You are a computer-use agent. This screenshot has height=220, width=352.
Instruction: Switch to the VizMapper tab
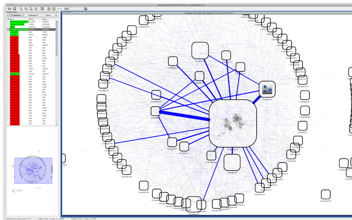point(33,15)
